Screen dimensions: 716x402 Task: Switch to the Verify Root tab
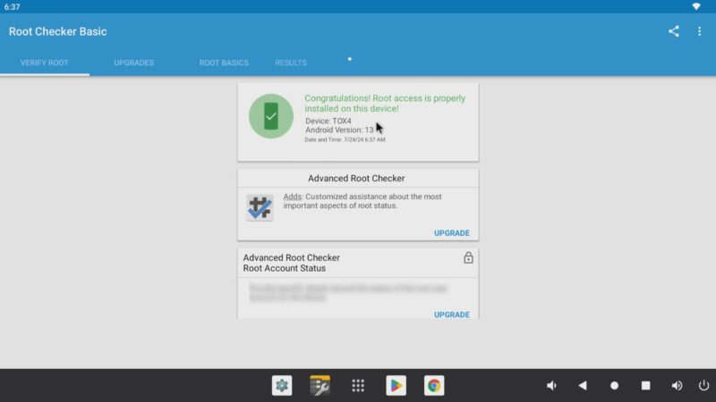tap(44, 63)
